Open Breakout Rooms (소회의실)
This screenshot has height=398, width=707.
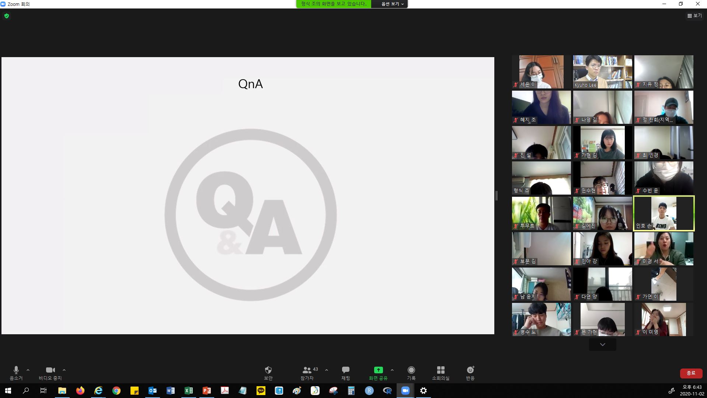[440, 370]
